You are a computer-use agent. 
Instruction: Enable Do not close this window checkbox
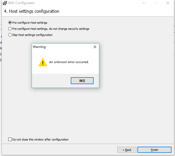pos(10,139)
